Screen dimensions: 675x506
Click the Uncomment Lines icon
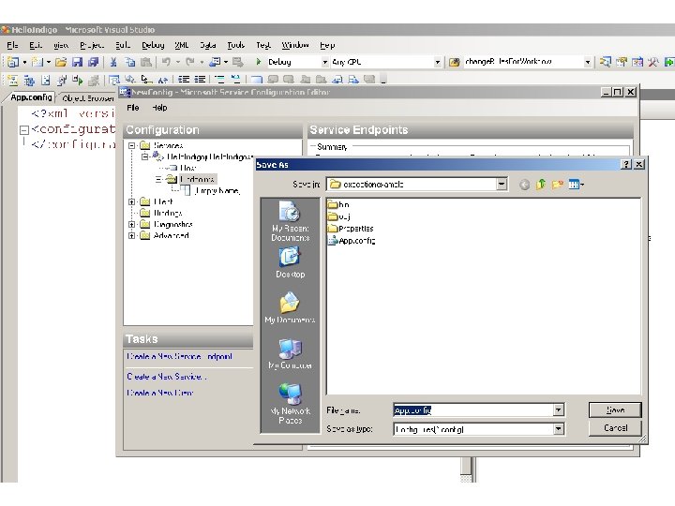(235, 79)
